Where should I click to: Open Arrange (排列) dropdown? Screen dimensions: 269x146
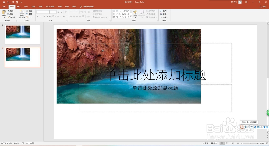135,13
